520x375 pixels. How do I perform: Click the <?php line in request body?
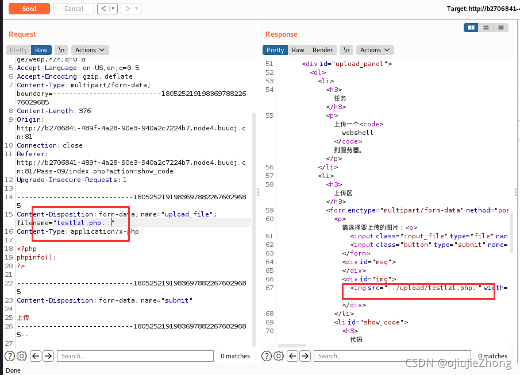pos(26,249)
